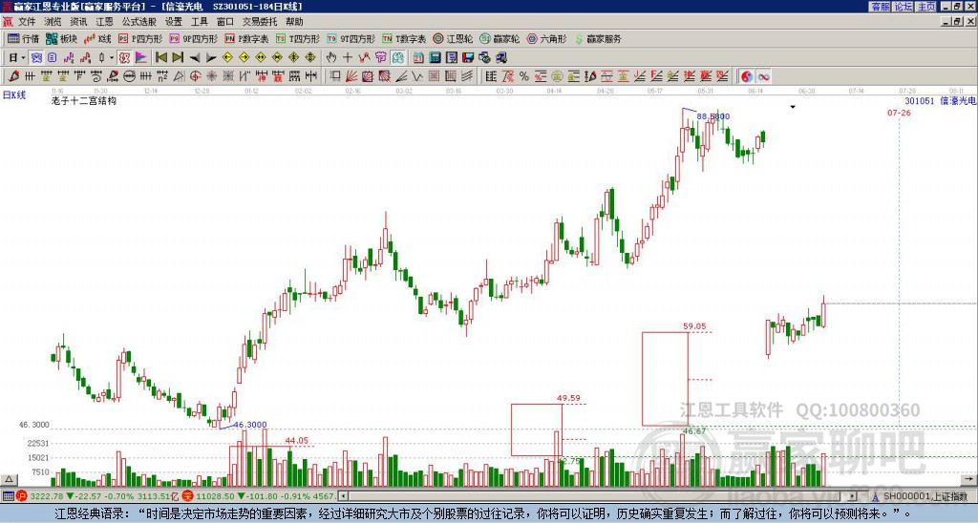Open the 帮助 menu
This screenshot has height=523, width=978.
click(294, 22)
